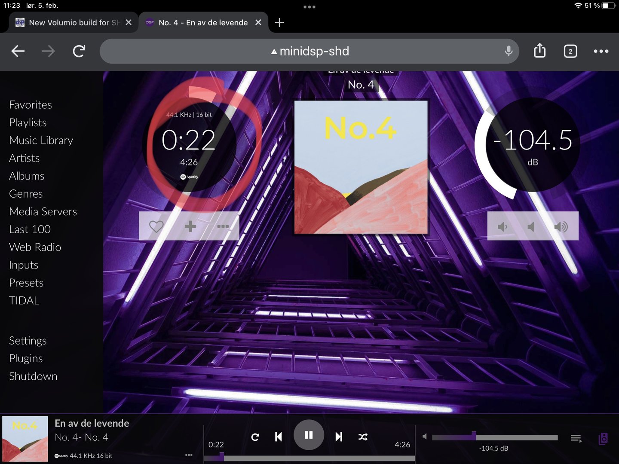Show the Last 100 tracks
The width and height of the screenshot is (619, 464).
pos(30,229)
